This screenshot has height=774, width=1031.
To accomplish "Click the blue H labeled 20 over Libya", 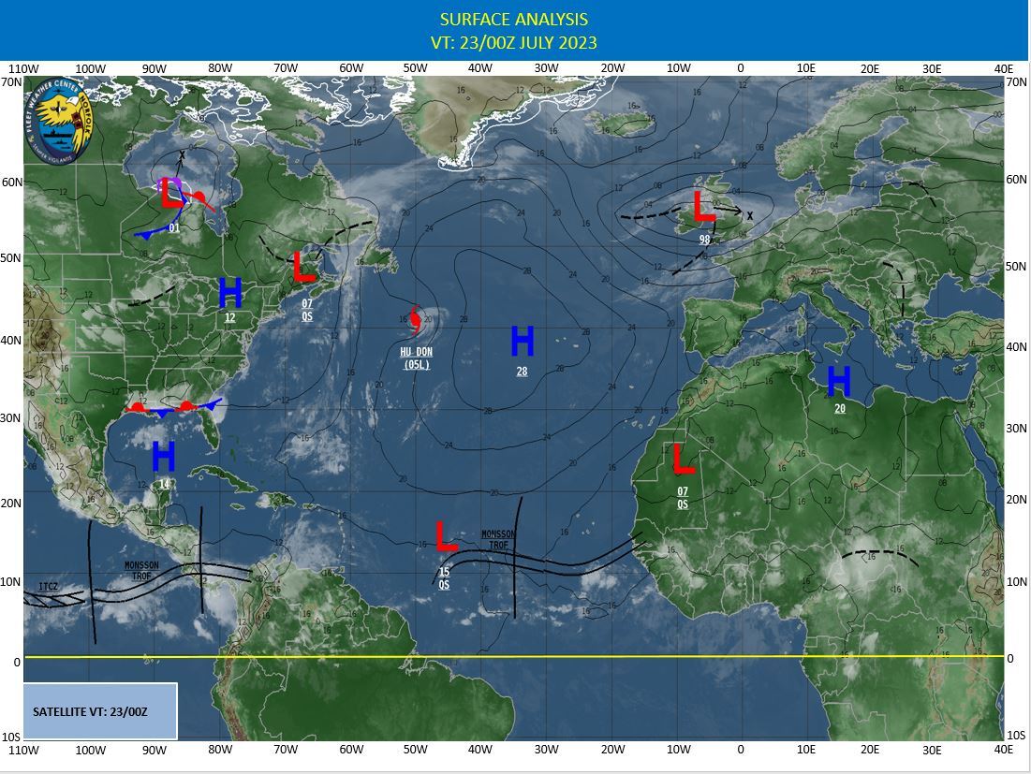I will point(840,382).
